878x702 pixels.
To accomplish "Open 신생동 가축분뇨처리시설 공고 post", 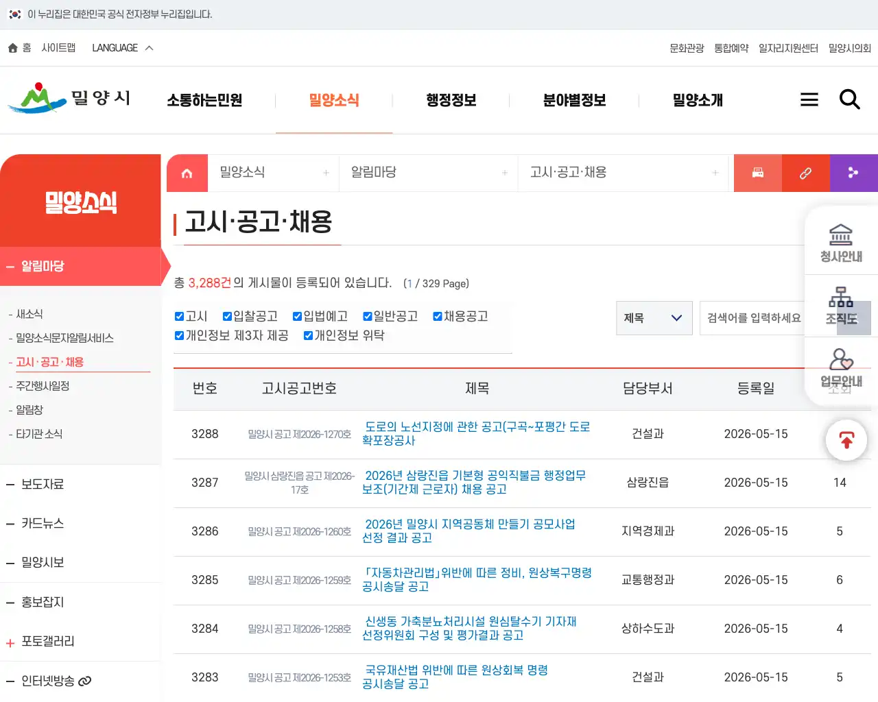I will coord(469,629).
